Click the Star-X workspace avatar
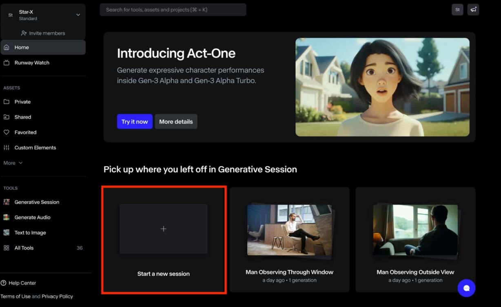501x307 pixels. click(11, 15)
